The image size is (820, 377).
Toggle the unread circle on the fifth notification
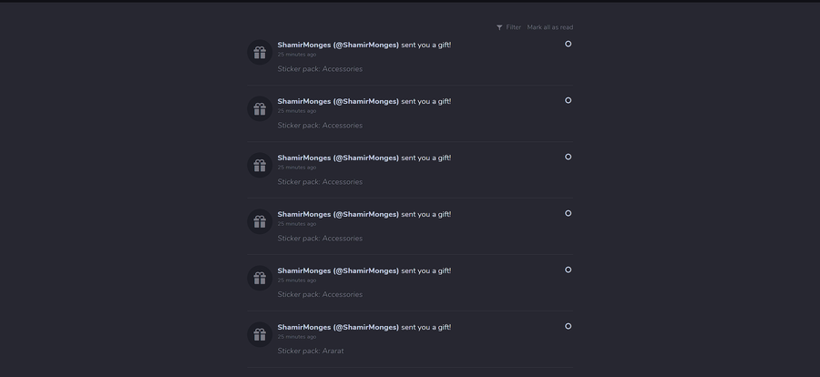pos(569,270)
